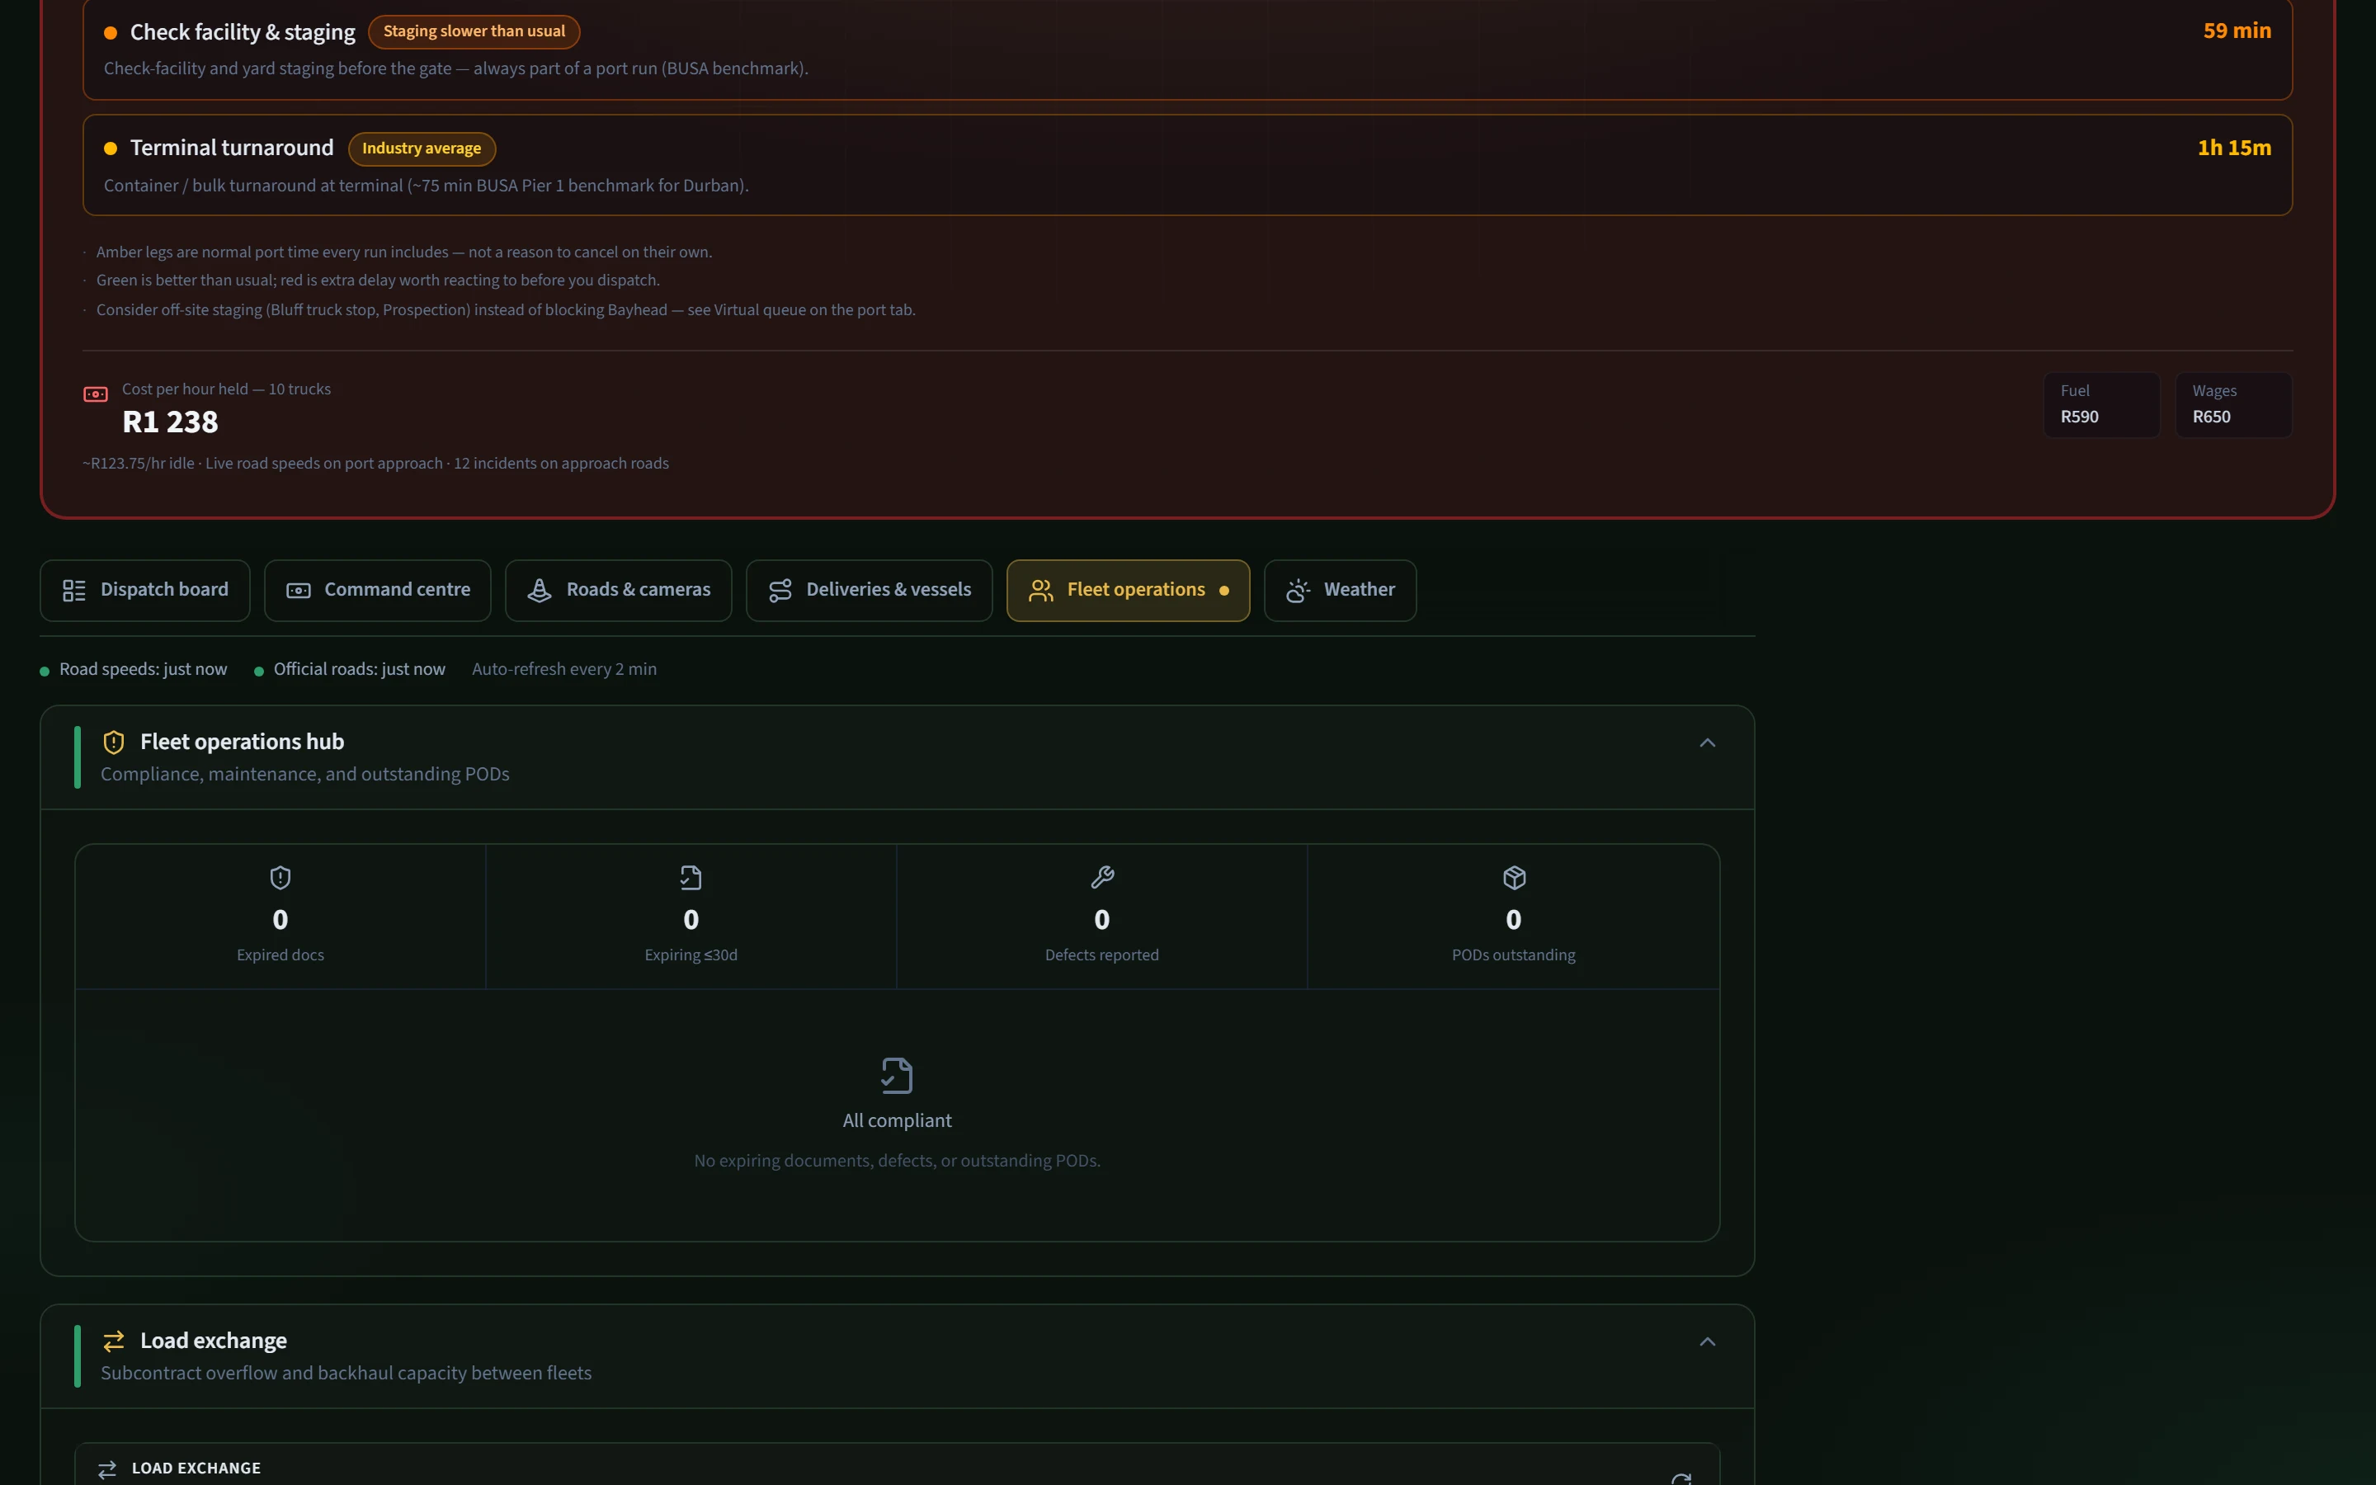Screen dimensions: 2376x1485
Task: Collapse the Fleet operations hub panel
Action: 1708,742
